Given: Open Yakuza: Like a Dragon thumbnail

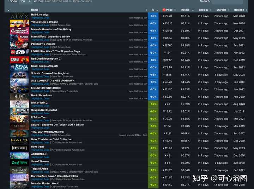Looking at the screenshot, I should (19, 23).
